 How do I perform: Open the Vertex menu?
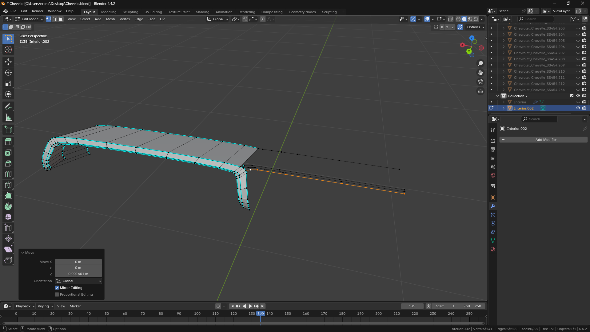125,19
